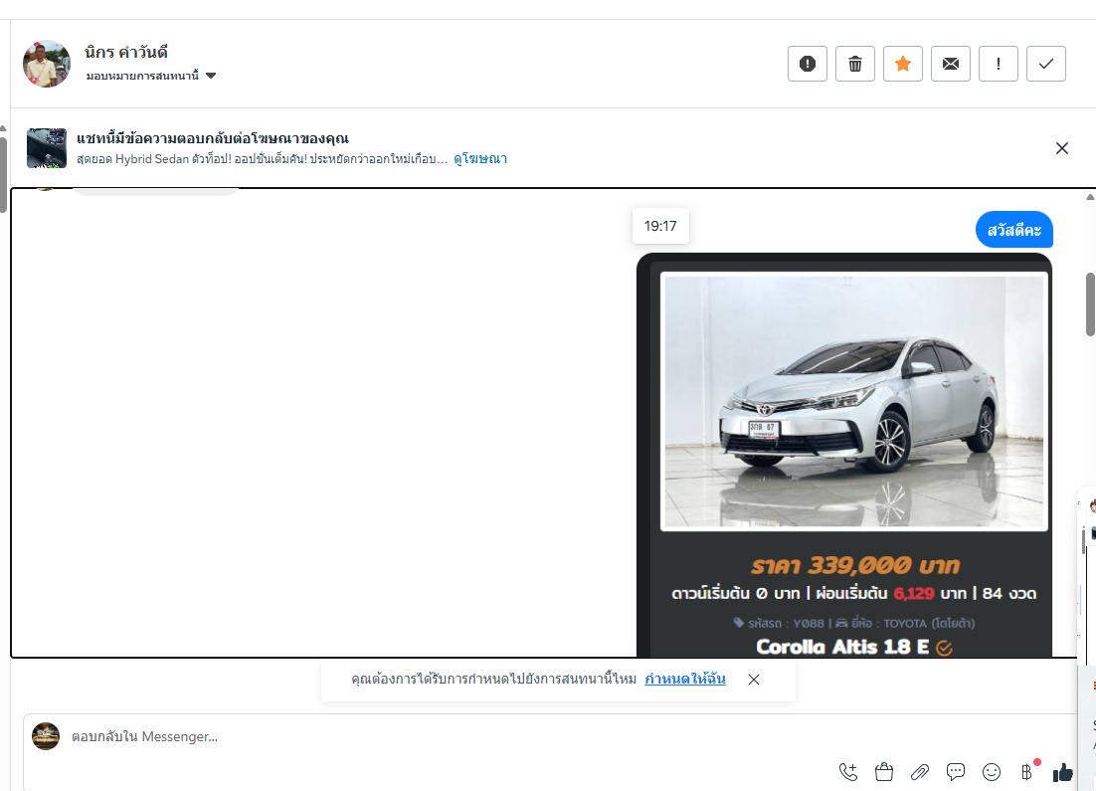Open the shopping bag products icon

tap(883, 772)
